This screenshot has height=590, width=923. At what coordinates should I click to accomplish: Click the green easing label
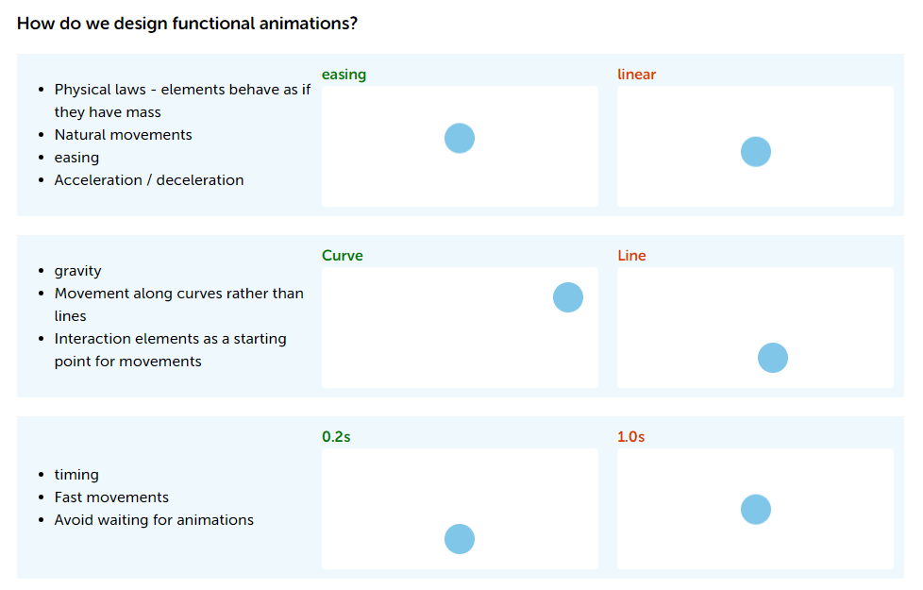pos(344,75)
